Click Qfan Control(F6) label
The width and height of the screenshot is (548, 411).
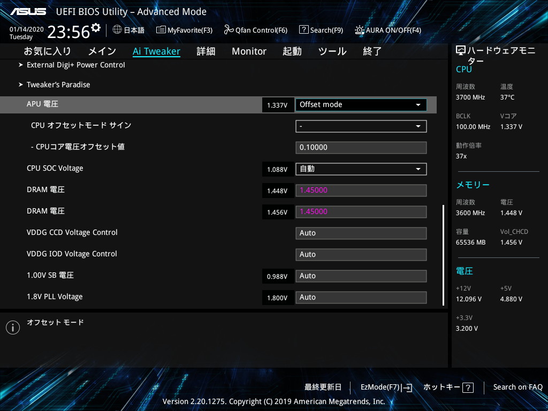(x=261, y=31)
